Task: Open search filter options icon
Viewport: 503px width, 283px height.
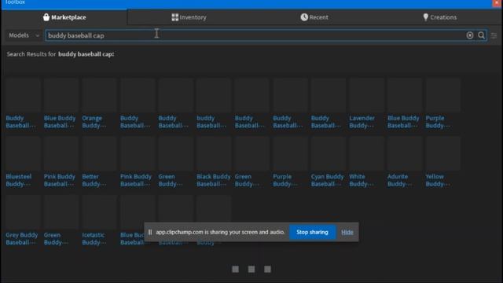Action: (x=494, y=35)
